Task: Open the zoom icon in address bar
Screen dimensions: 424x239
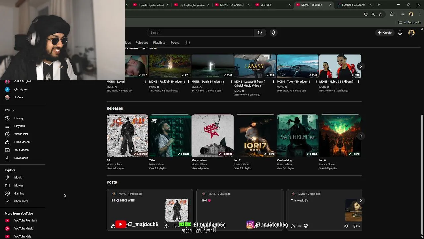Action: (373, 14)
